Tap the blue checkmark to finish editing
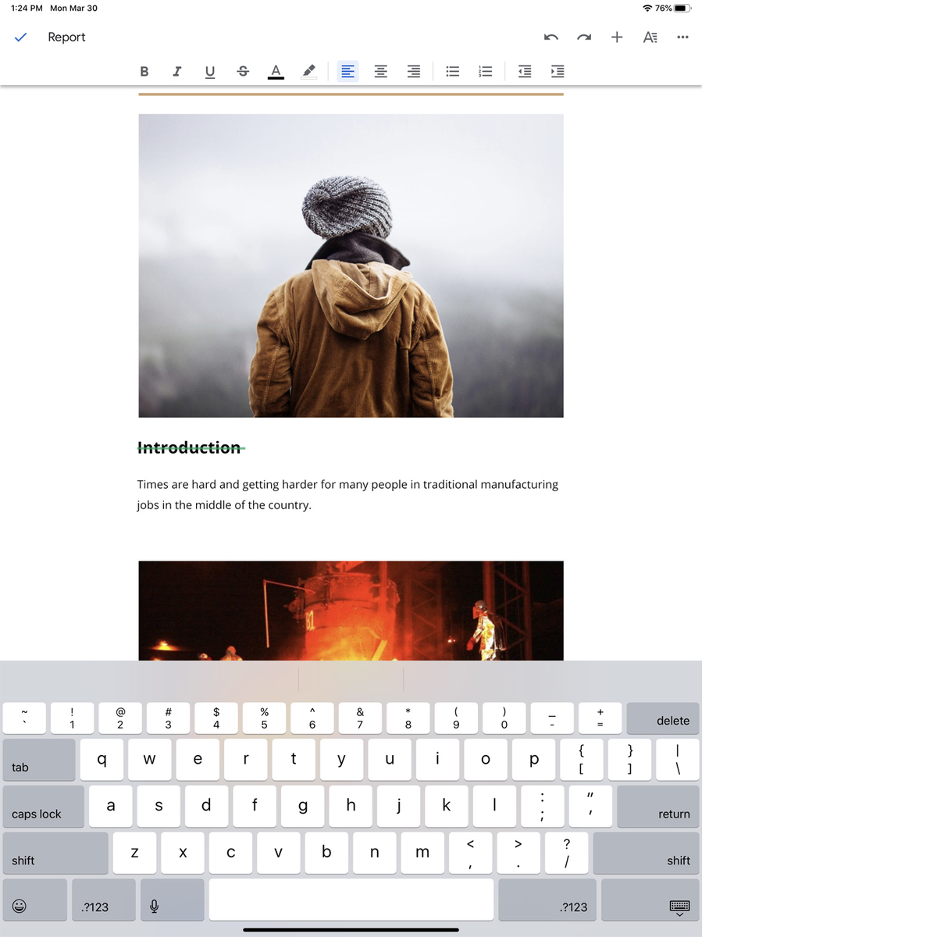 [21, 37]
